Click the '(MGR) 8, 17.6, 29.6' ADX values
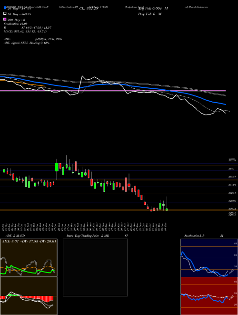The height and width of the screenshot is (315, 238). tap(48, 39)
